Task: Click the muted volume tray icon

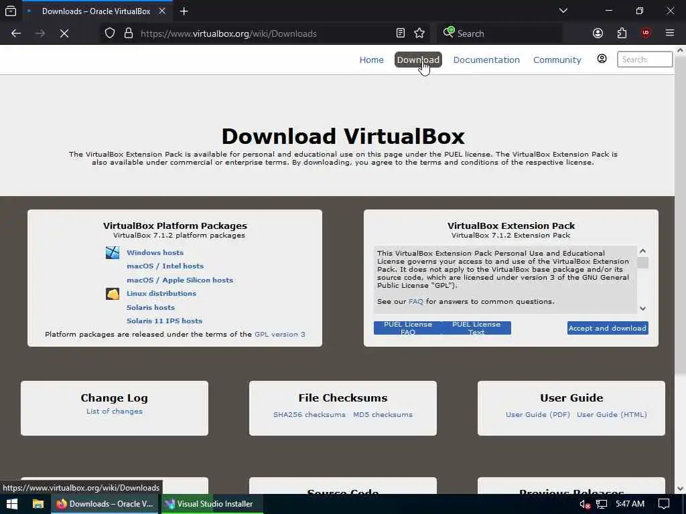Action: (584, 505)
